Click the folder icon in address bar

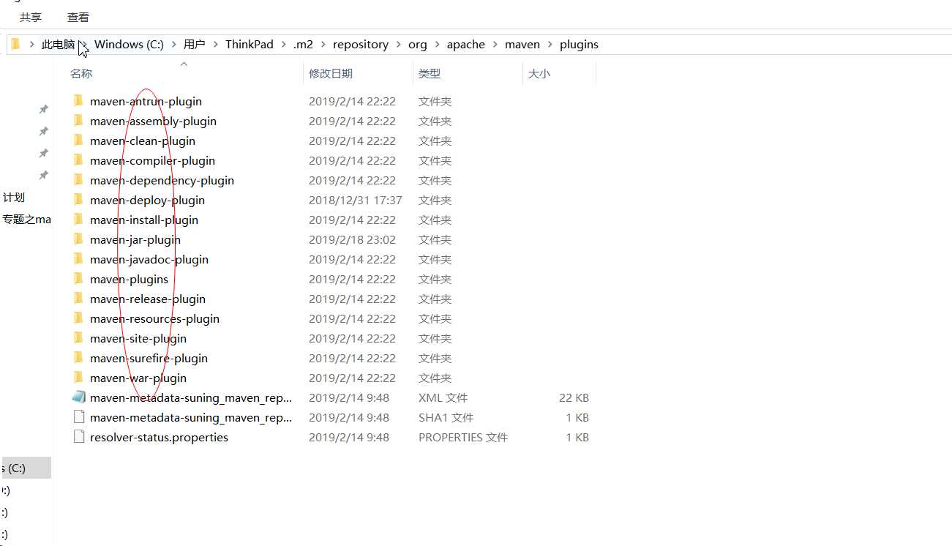tap(15, 45)
